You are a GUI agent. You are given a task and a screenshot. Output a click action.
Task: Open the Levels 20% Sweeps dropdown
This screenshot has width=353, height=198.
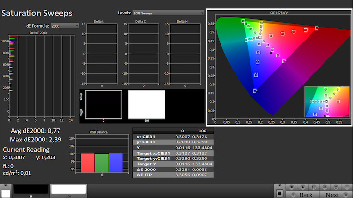pos(168,13)
